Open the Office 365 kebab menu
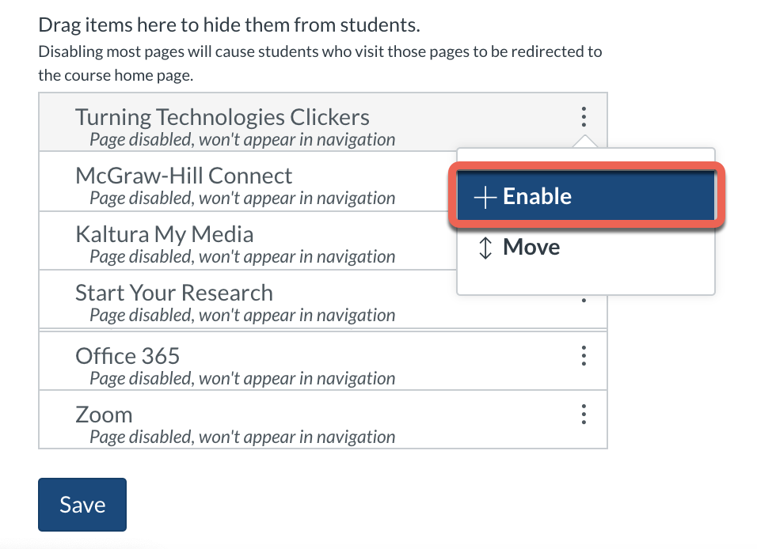This screenshot has height=549, width=757. click(x=584, y=355)
